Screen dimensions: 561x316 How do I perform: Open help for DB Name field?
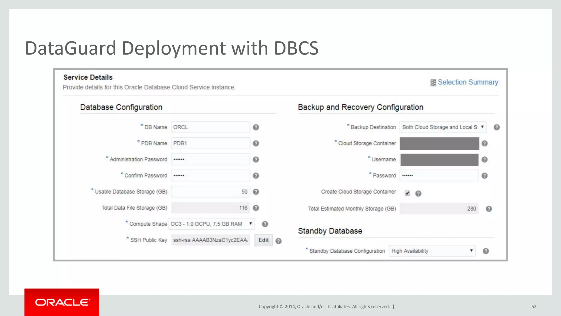[256, 127]
